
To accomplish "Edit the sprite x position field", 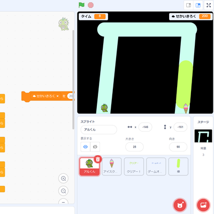I will (x=145, y=127).
